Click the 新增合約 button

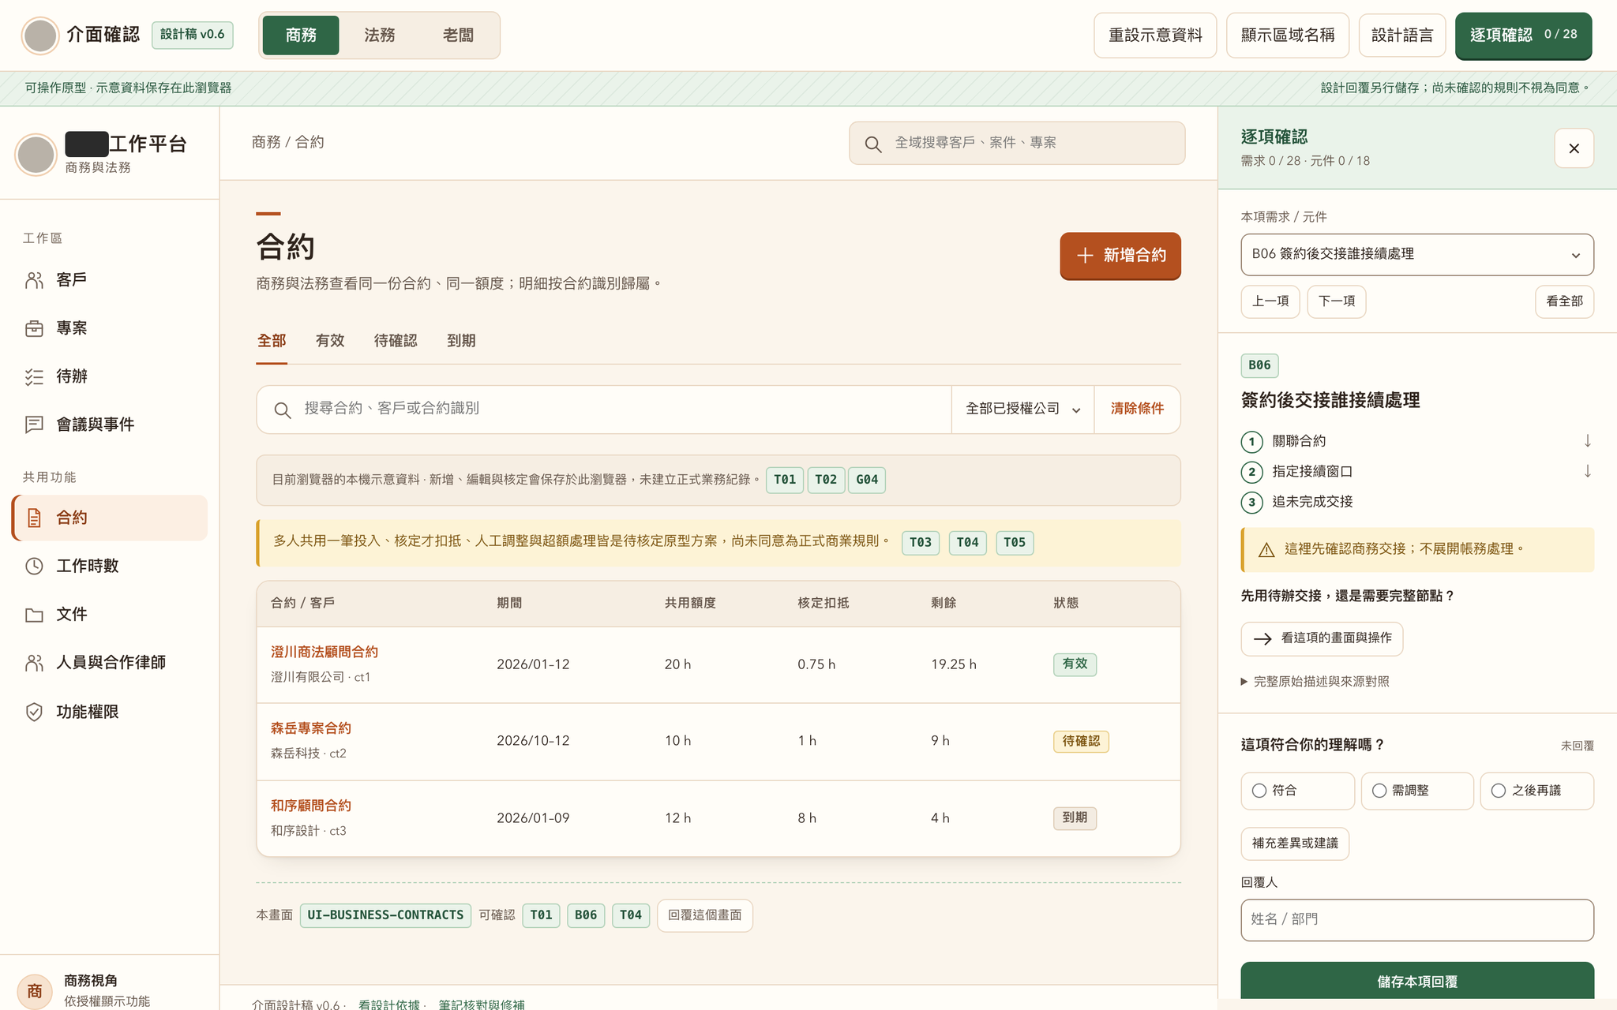click(1120, 256)
